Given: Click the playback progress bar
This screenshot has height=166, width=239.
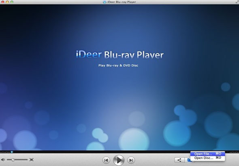Looking at the screenshot, I should [x=119, y=152].
